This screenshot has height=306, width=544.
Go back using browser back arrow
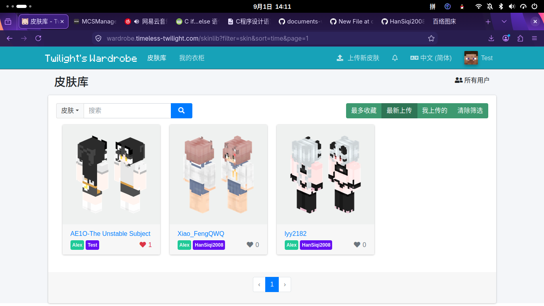pyautogui.click(x=10, y=39)
